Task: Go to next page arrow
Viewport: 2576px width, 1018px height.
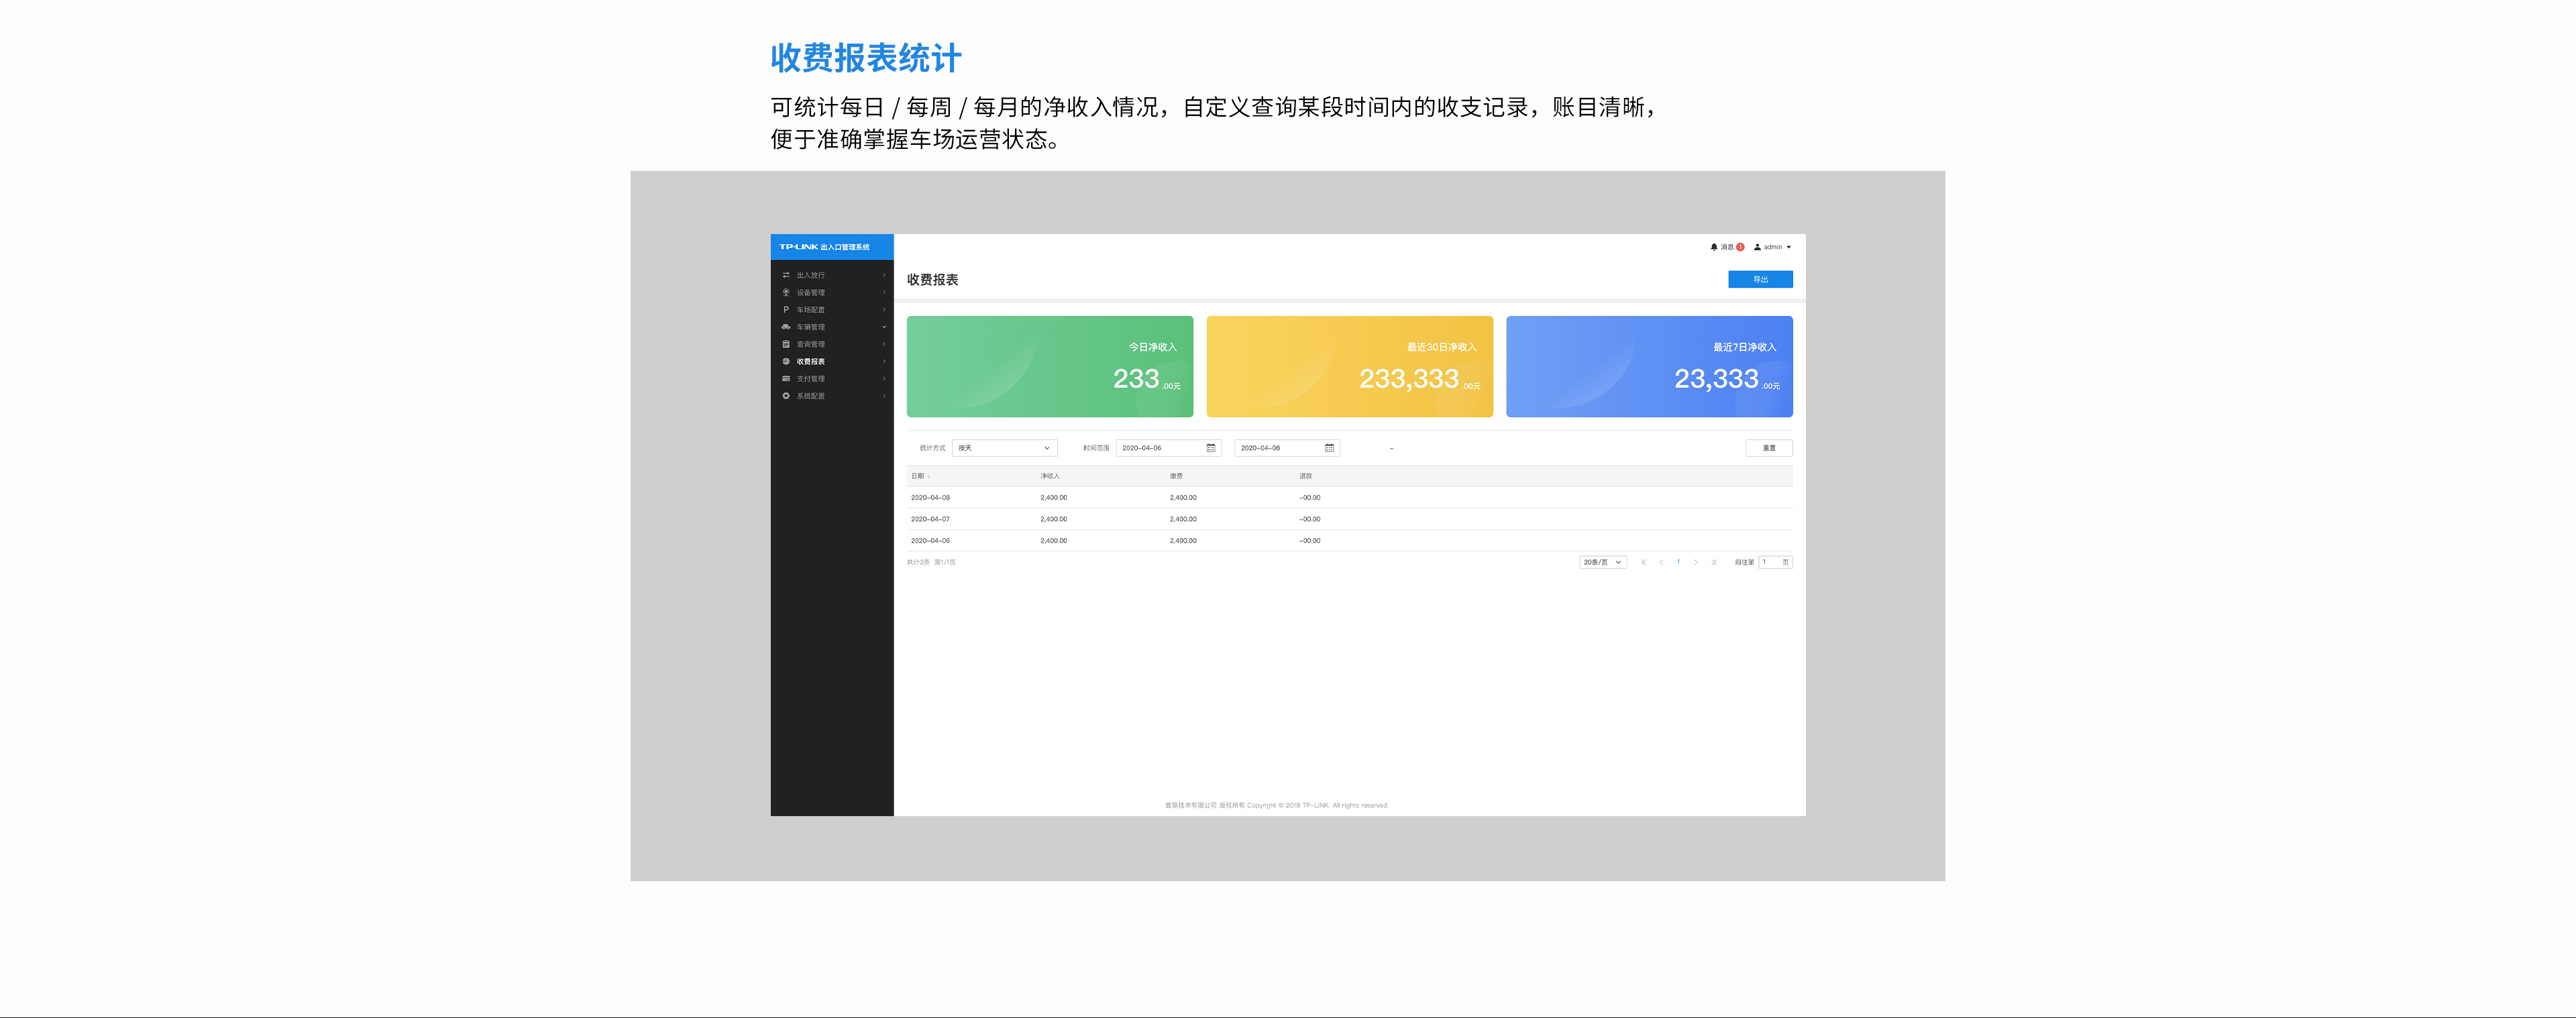Action: pyautogui.click(x=1696, y=562)
